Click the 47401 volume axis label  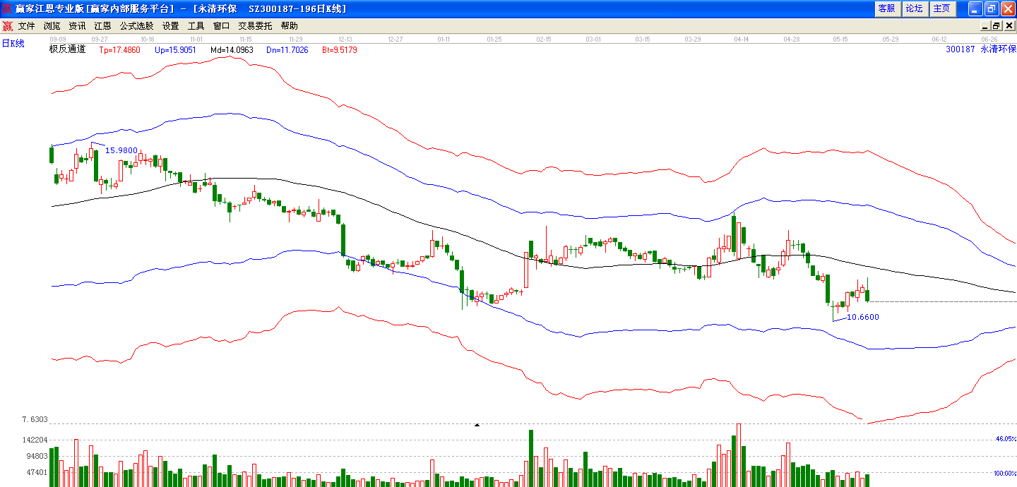click(x=37, y=472)
